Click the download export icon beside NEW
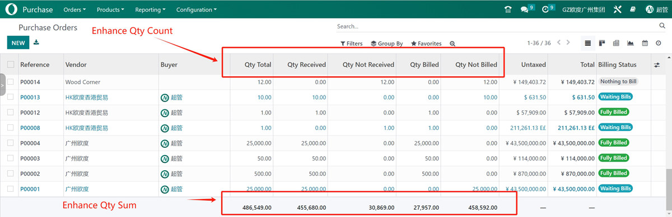 [36, 42]
